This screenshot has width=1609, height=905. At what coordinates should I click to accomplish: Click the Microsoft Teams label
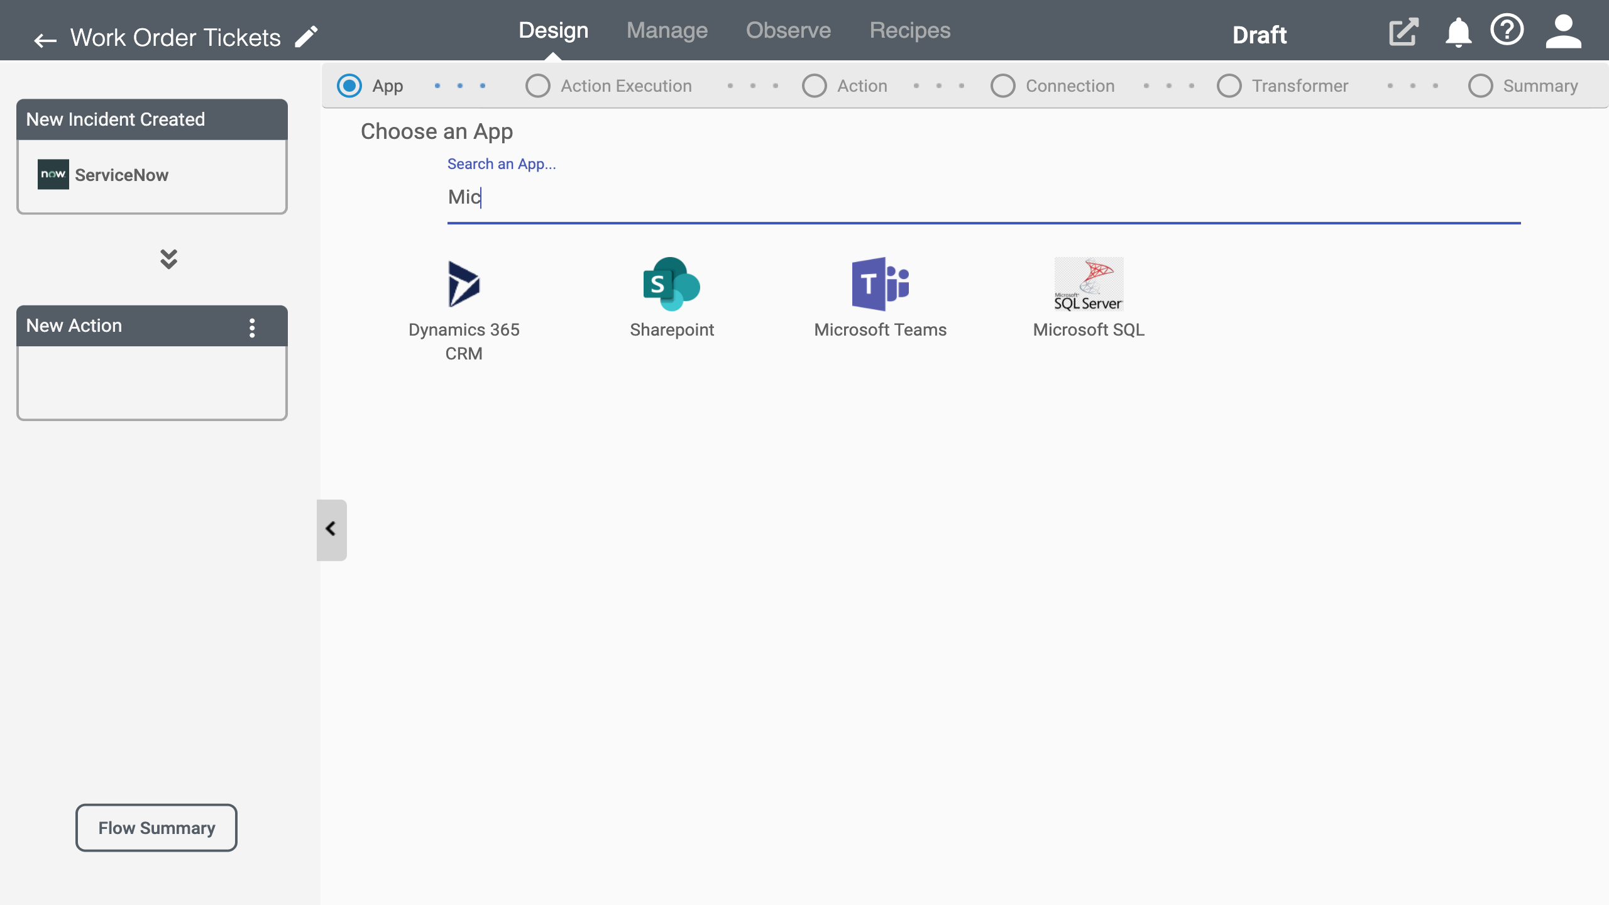point(880,329)
